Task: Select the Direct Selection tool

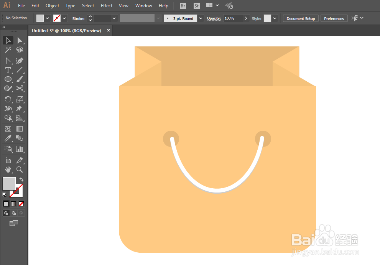Action: [20, 41]
